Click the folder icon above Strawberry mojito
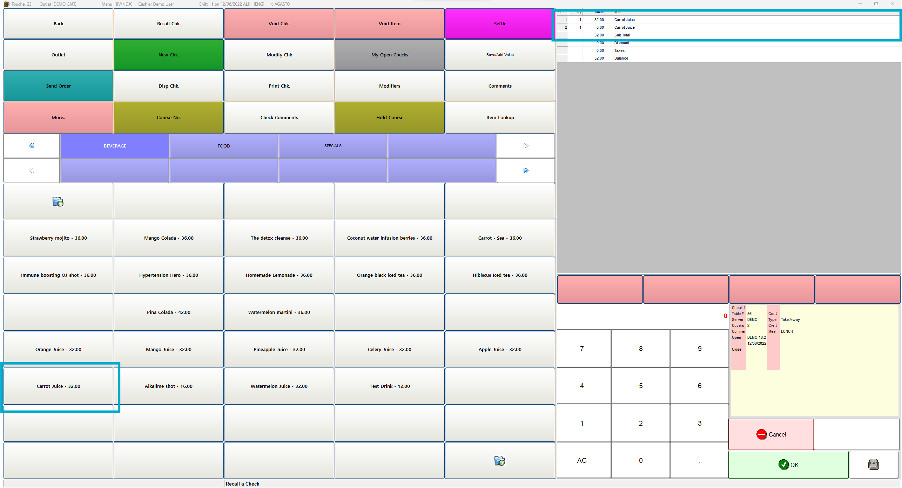This screenshot has width=902, height=488. (58, 202)
